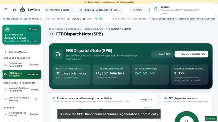The width and height of the screenshot is (218, 122).
Task: Issue new dispatch note
Action: (191, 54)
